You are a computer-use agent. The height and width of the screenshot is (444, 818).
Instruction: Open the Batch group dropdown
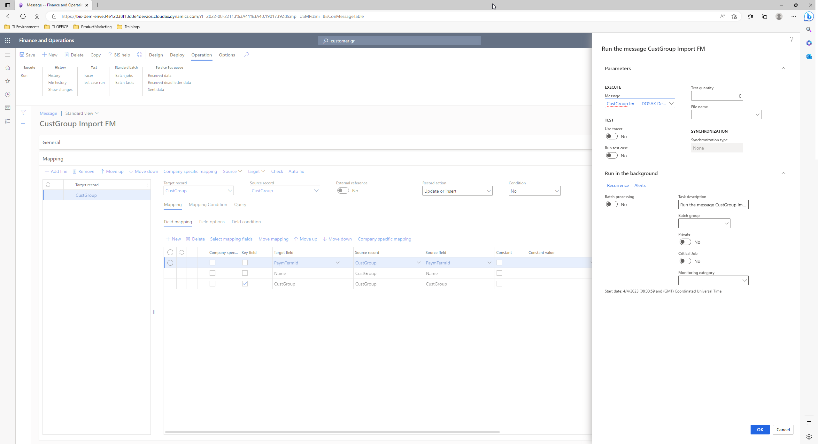pyautogui.click(x=727, y=223)
